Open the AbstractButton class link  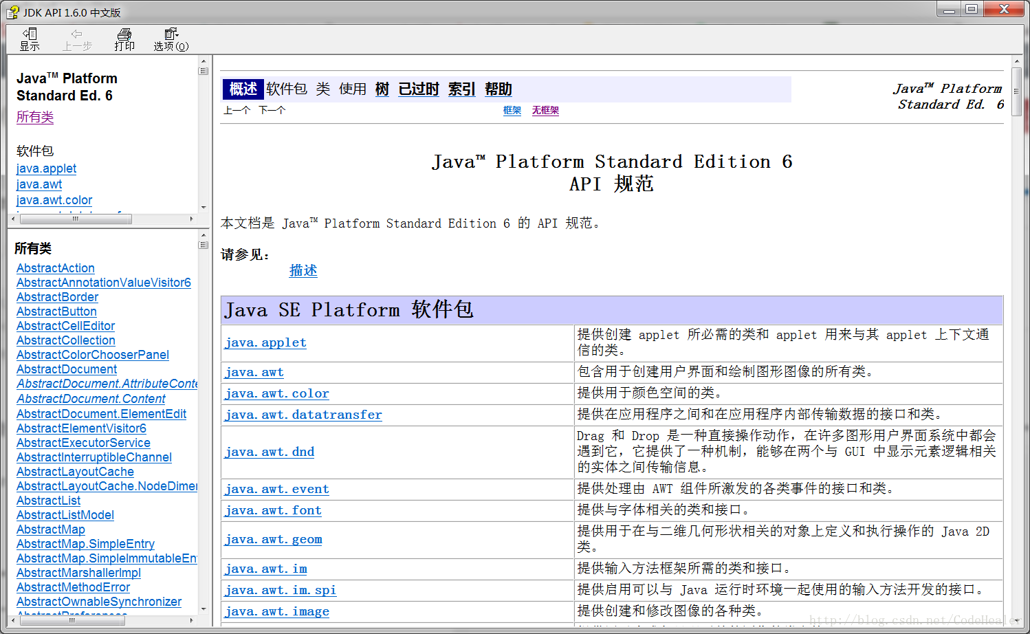point(56,311)
